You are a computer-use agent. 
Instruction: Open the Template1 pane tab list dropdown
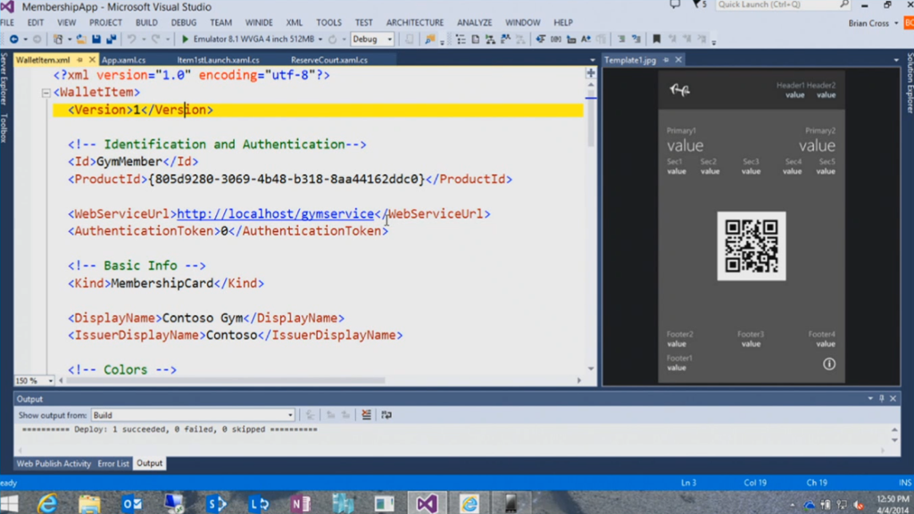[896, 60]
